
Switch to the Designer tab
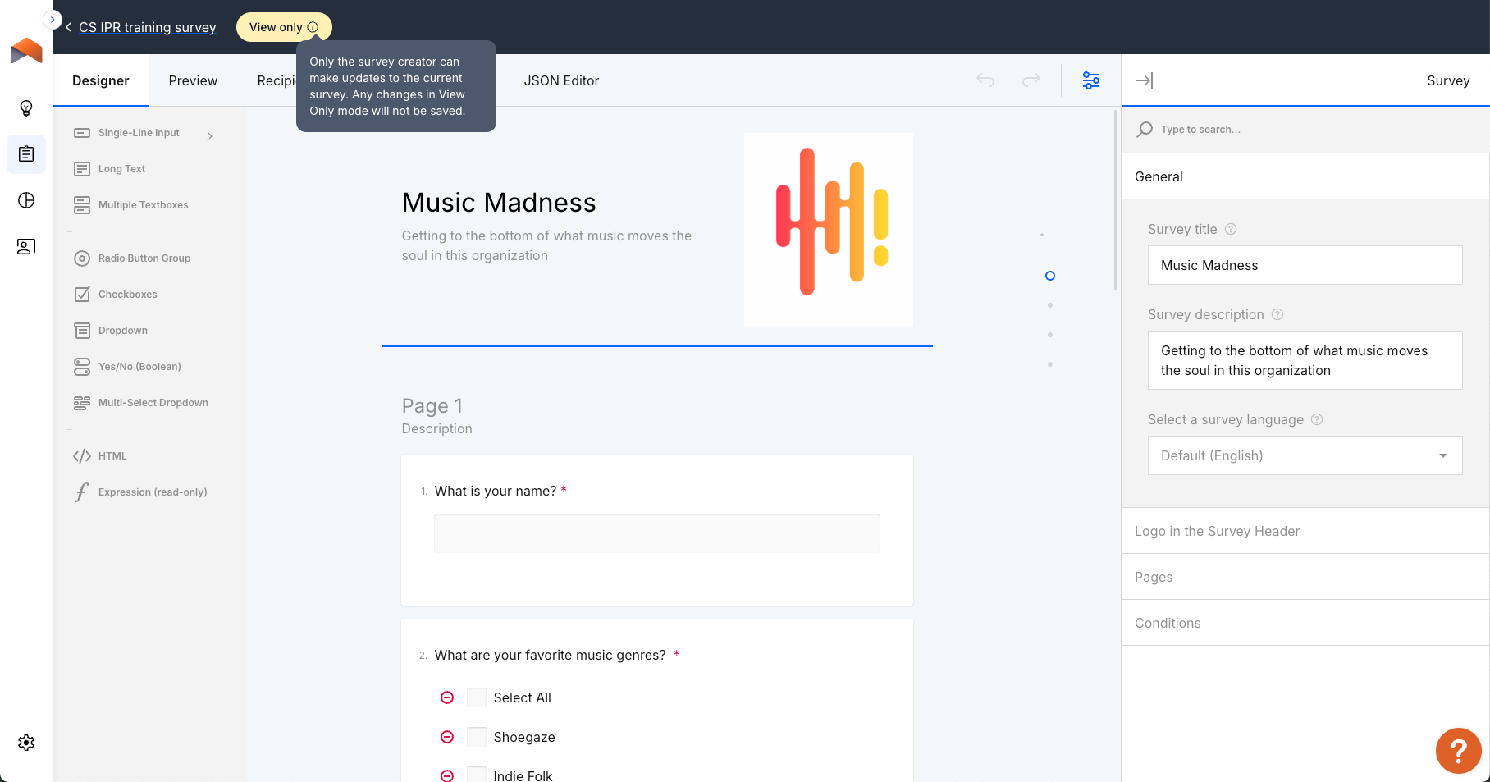click(101, 80)
